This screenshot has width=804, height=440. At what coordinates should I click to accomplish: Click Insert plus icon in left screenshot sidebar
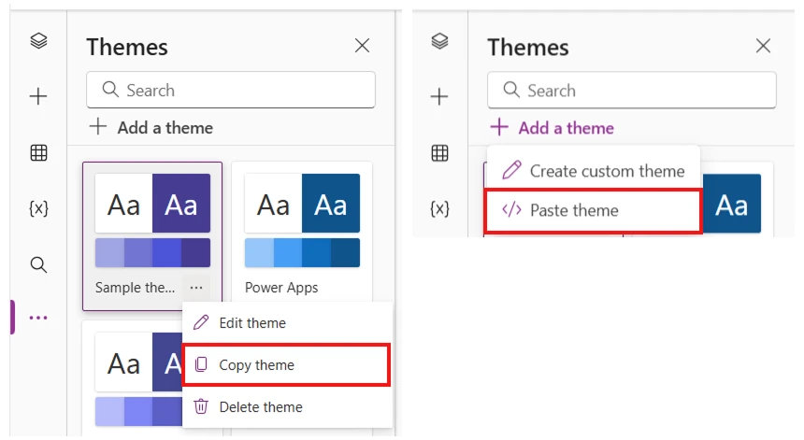pyautogui.click(x=38, y=96)
